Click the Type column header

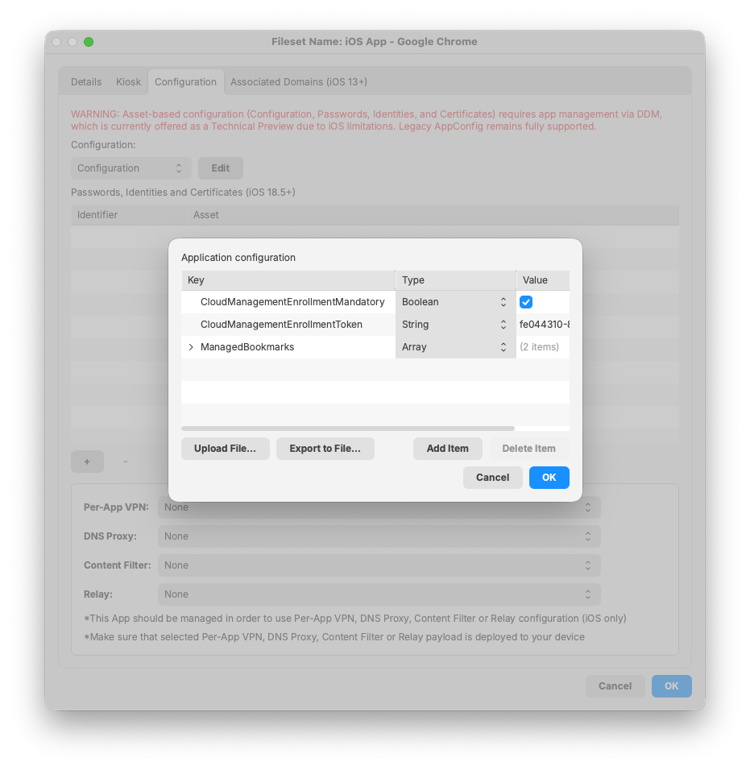(x=456, y=280)
